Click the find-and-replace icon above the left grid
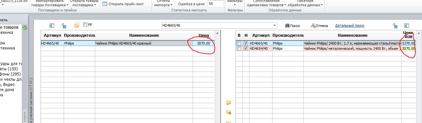 click(64, 25)
